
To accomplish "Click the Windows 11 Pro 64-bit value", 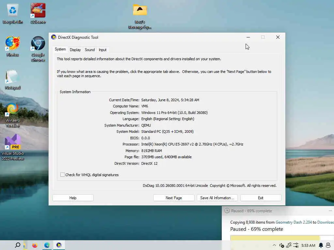I will click(x=174, y=112).
